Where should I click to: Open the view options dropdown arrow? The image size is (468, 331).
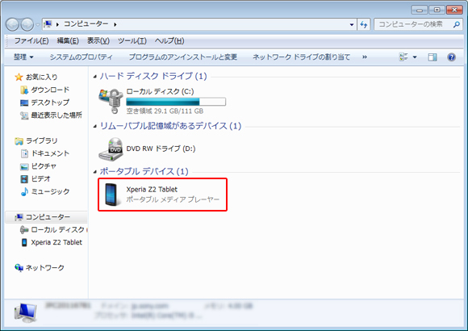coord(415,57)
